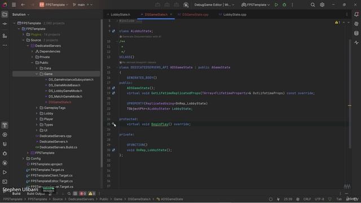Open the Explorer tool window icon
The height and width of the screenshot is (203, 361).
coord(5,15)
